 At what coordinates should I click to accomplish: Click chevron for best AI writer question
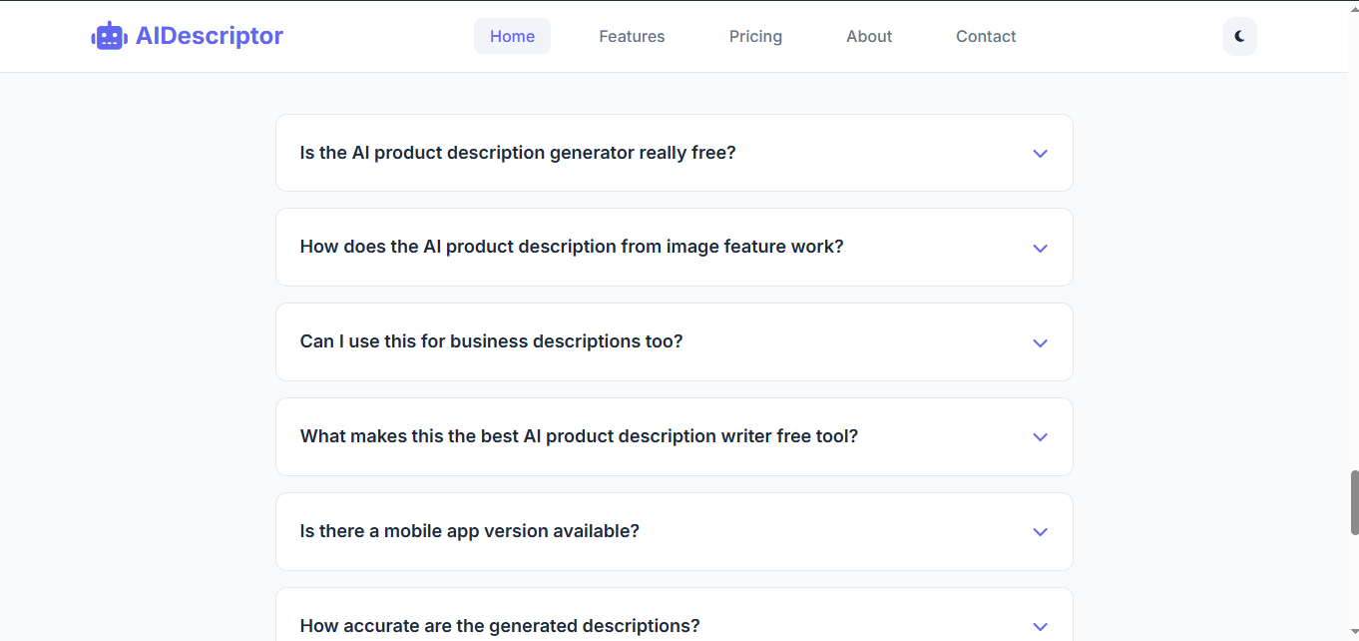pyautogui.click(x=1040, y=437)
